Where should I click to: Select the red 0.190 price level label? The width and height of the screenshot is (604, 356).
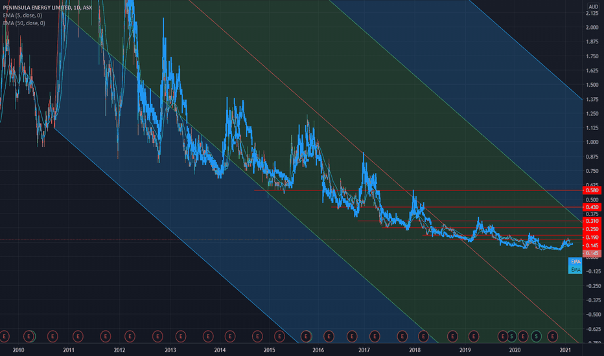point(592,238)
